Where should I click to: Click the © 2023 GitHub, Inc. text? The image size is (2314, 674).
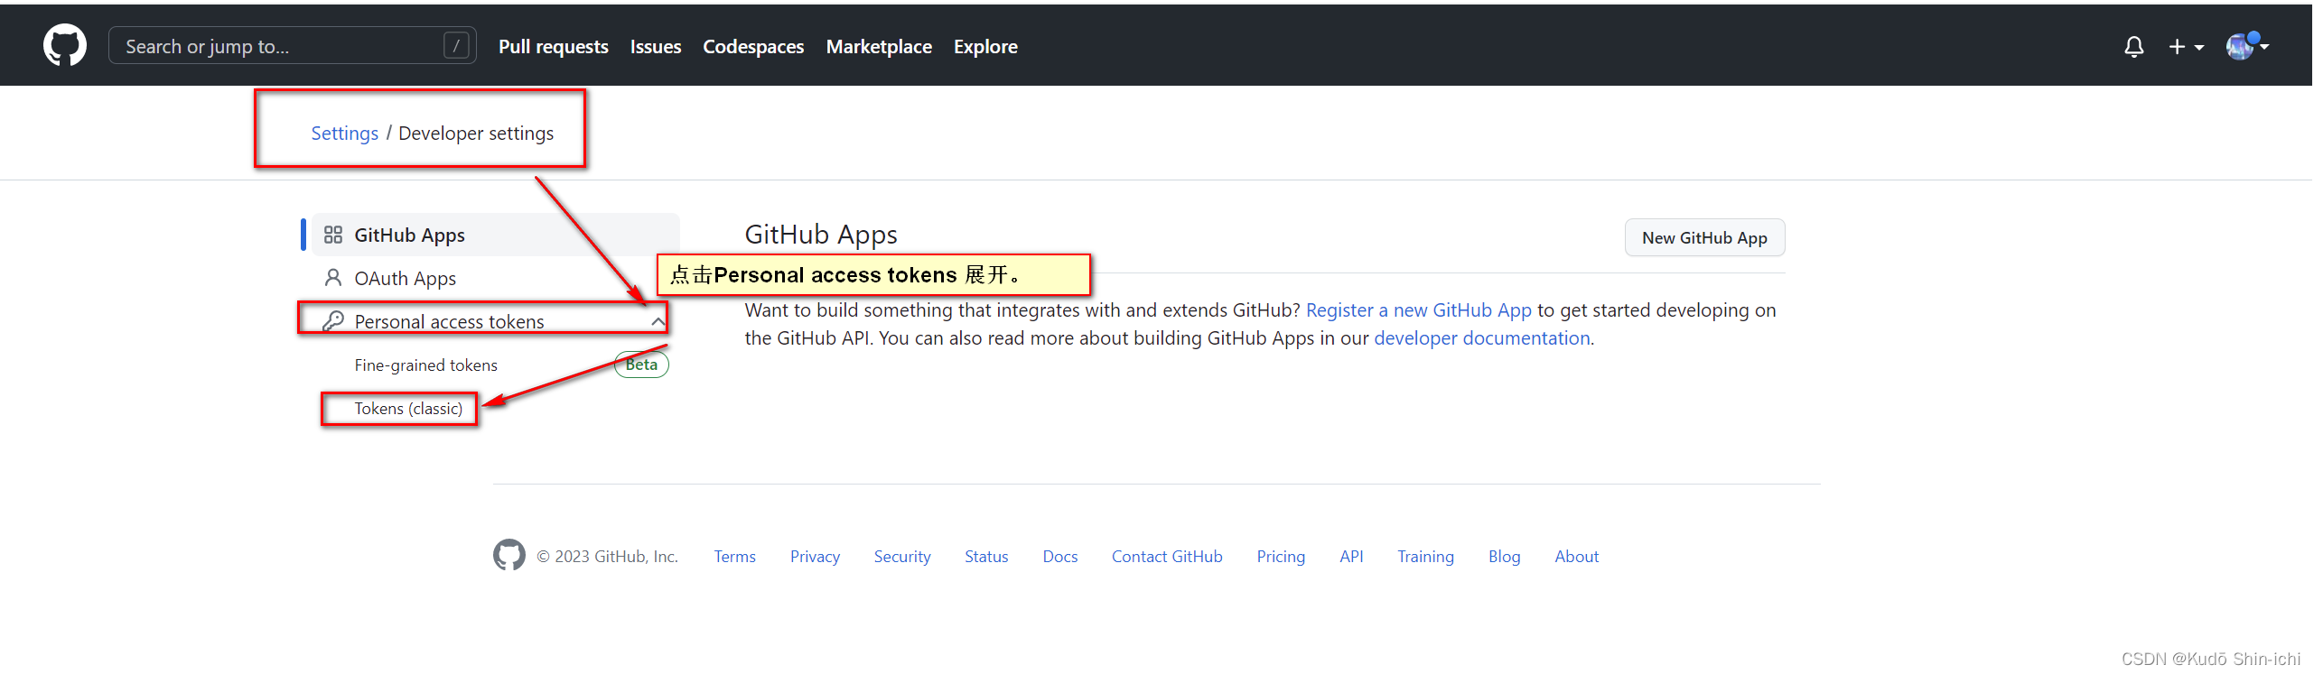(x=607, y=557)
